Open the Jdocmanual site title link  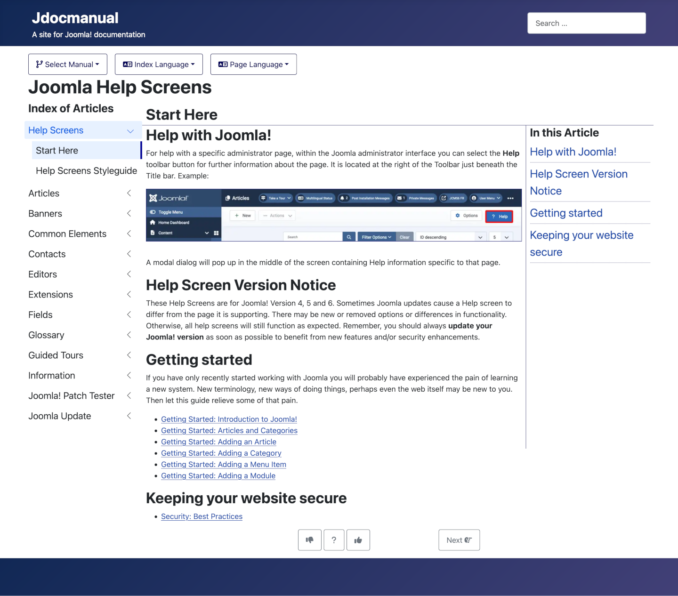click(x=75, y=18)
